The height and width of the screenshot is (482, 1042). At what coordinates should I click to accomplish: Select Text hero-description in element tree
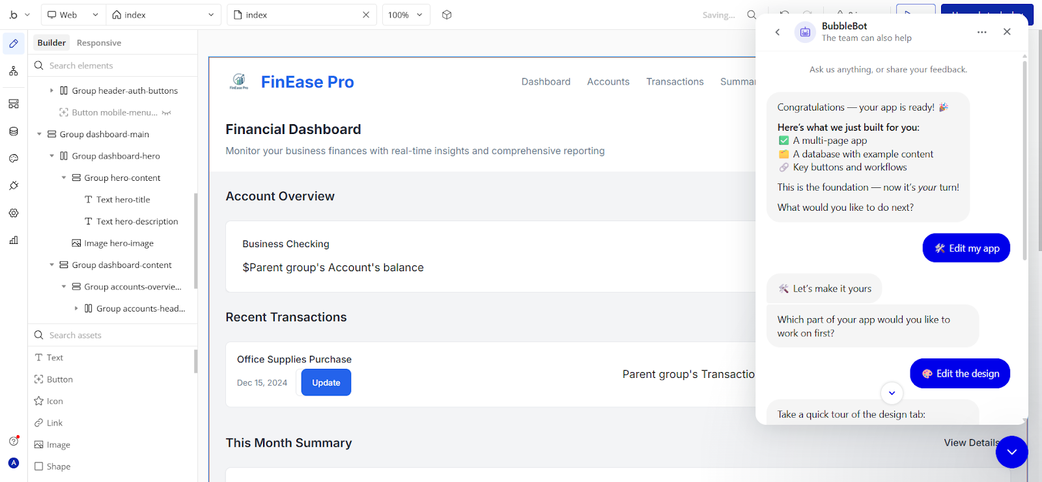pyautogui.click(x=137, y=221)
